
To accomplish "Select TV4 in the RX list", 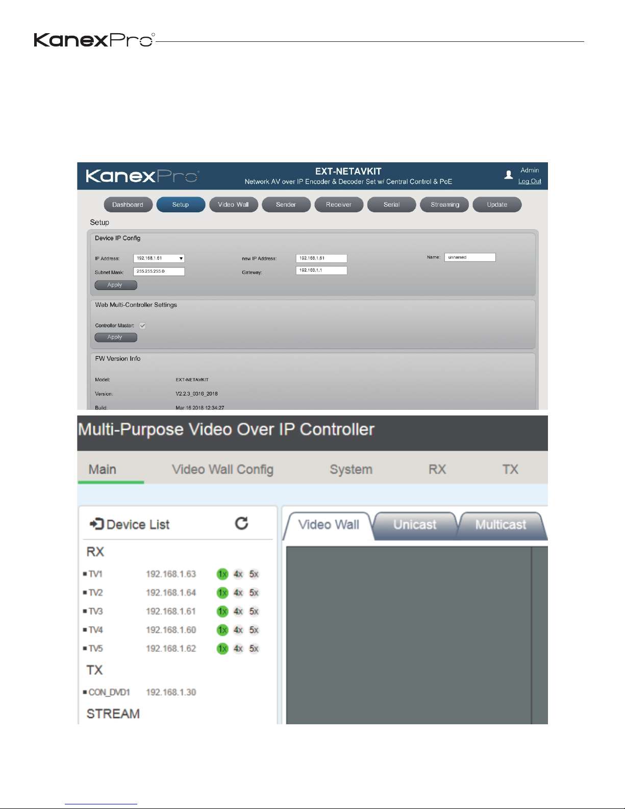I will (95, 630).
